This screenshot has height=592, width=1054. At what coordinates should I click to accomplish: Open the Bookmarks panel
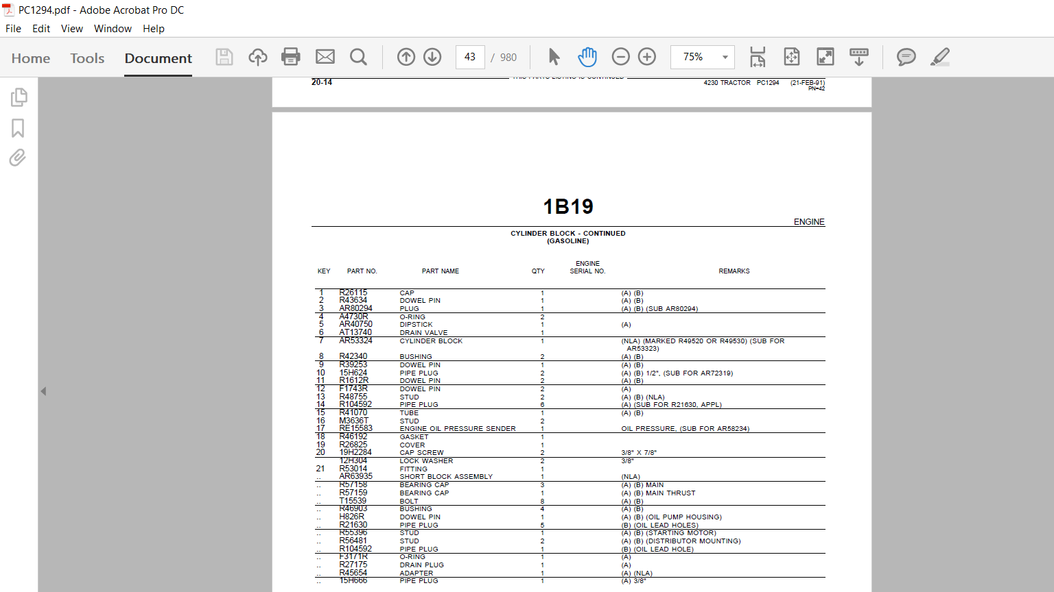(x=18, y=128)
